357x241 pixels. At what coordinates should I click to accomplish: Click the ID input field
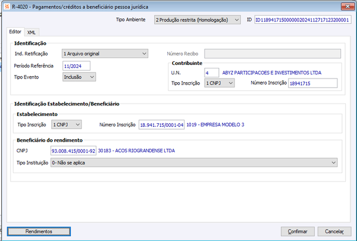303,20
